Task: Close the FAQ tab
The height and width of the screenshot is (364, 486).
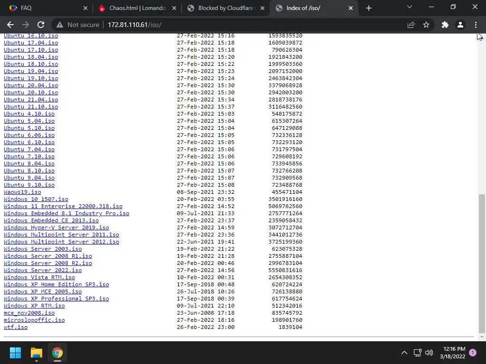Action: click(85, 8)
